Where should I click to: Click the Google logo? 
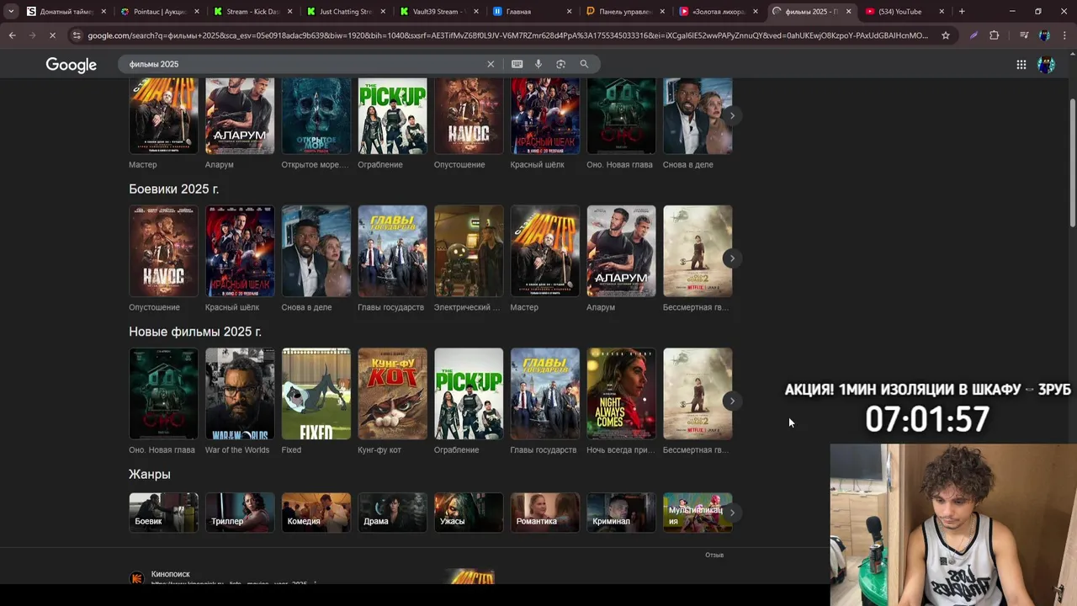(72, 65)
